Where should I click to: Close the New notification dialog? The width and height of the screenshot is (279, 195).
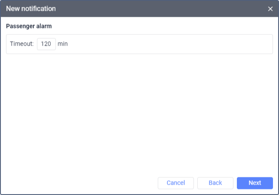click(270, 9)
